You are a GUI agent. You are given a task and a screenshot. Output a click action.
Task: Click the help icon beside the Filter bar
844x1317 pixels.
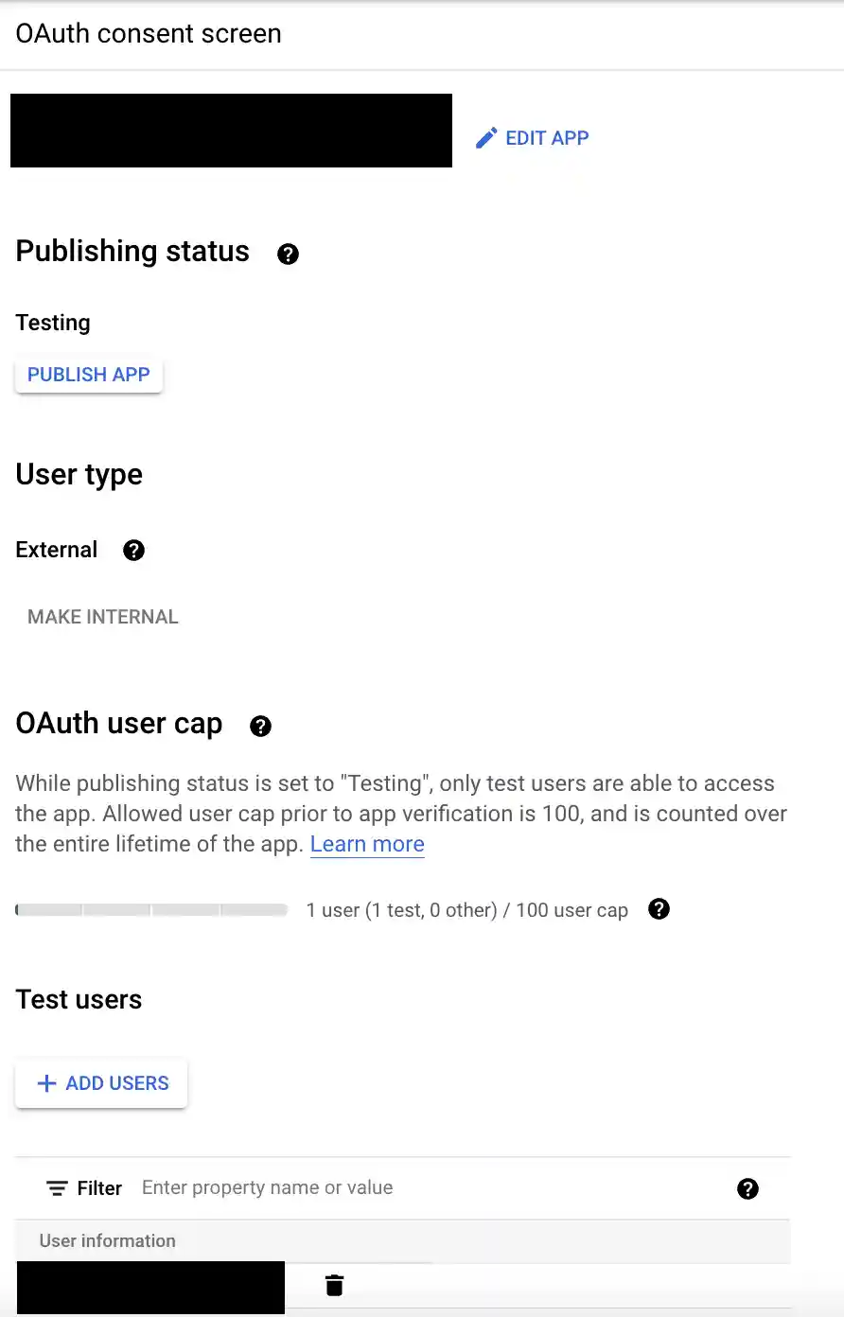[x=747, y=1188]
